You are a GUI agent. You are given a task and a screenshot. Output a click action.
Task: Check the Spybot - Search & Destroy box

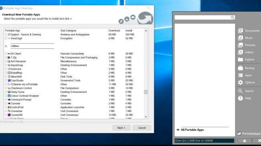point(6,34)
